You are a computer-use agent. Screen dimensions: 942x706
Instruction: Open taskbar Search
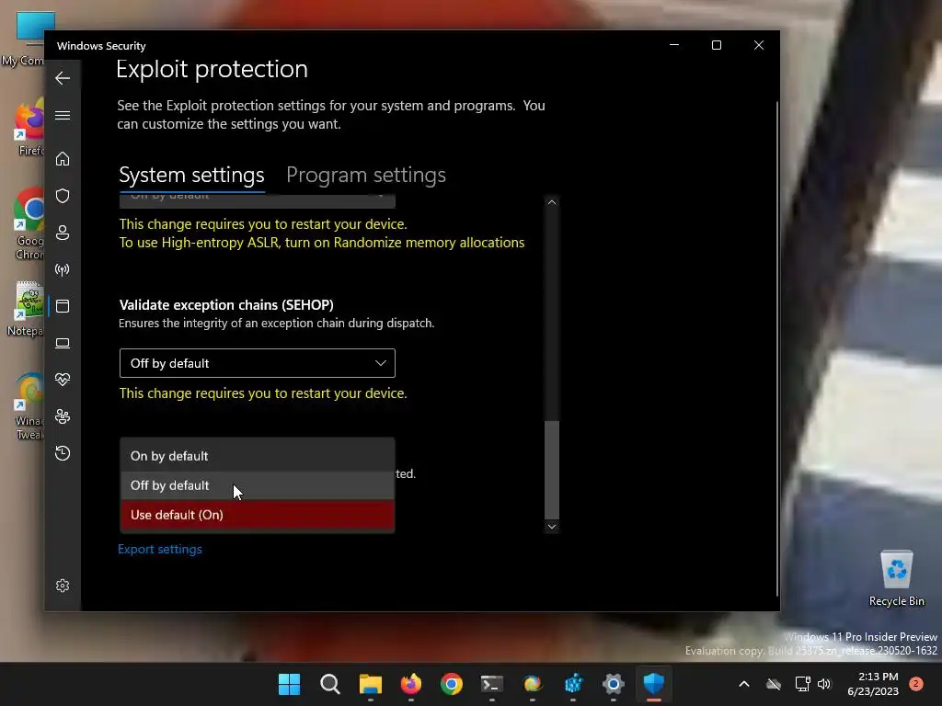coord(330,684)
